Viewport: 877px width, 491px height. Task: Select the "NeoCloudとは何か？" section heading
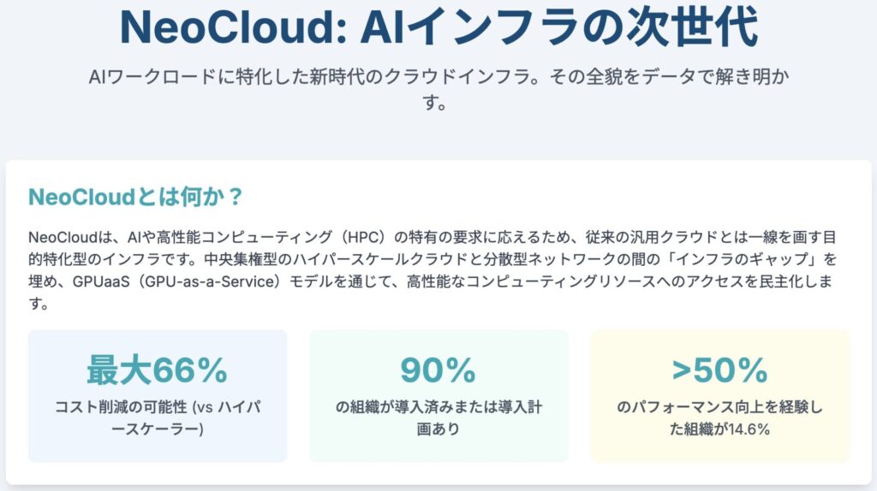(x=136, y=197)
